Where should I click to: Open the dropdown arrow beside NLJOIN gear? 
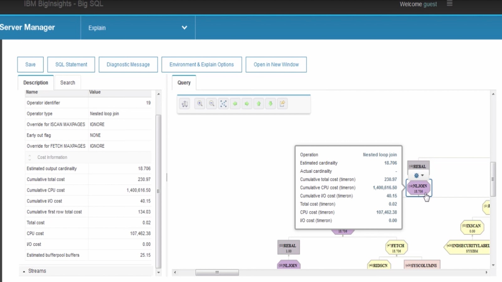(422, 175)
